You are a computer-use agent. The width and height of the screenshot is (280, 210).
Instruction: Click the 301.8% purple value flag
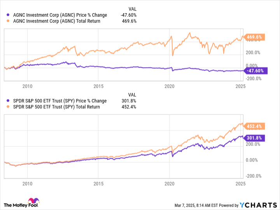click(255, 138)
